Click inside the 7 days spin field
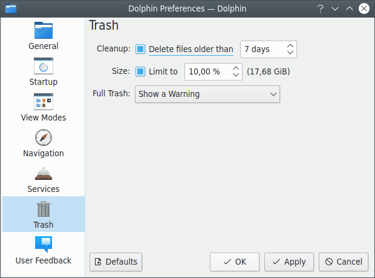375x278 pixels. [x=261, y=49]
